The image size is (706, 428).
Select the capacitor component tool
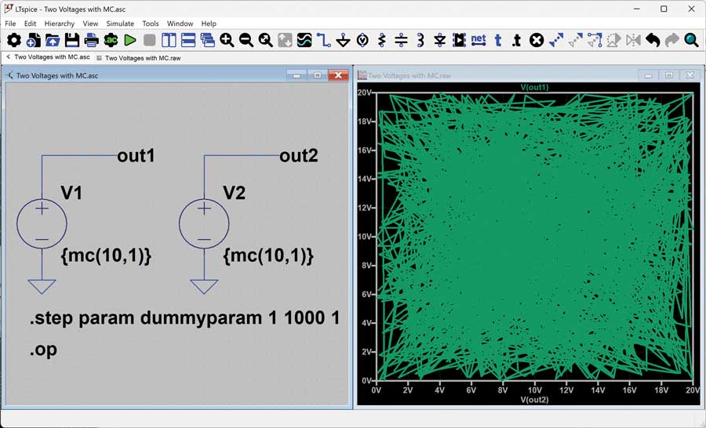click(x=401, y=40)
